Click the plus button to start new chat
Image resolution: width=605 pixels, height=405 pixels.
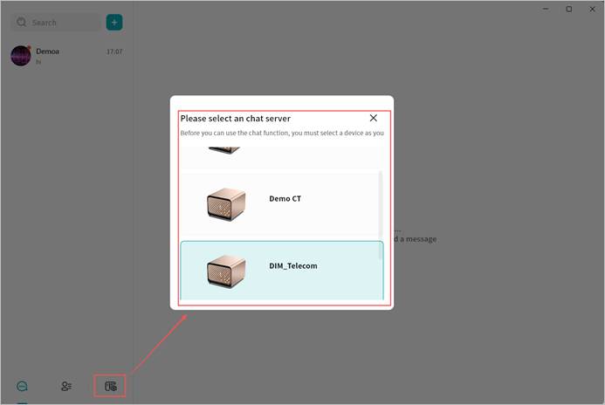(x=114, y=23)
